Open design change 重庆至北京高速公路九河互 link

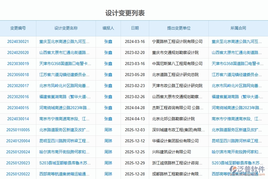(x=66, y=42)
